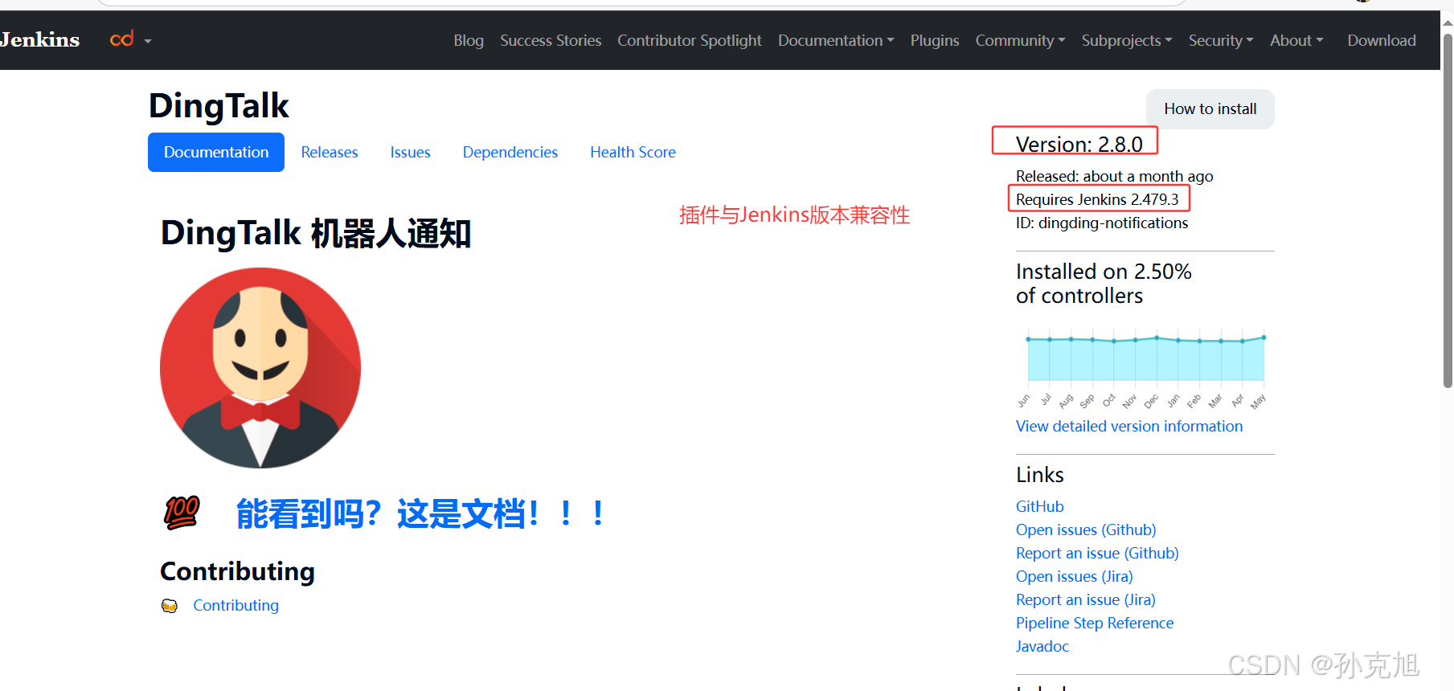Expand the Security dropdown menu
The width and height of the screenshot is (1454, 691).
click(1221, 40)
